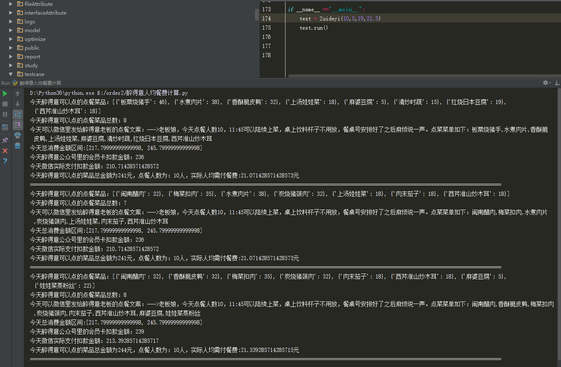Click the Run panel title label
561x367 pixels.
click(5, 83)
